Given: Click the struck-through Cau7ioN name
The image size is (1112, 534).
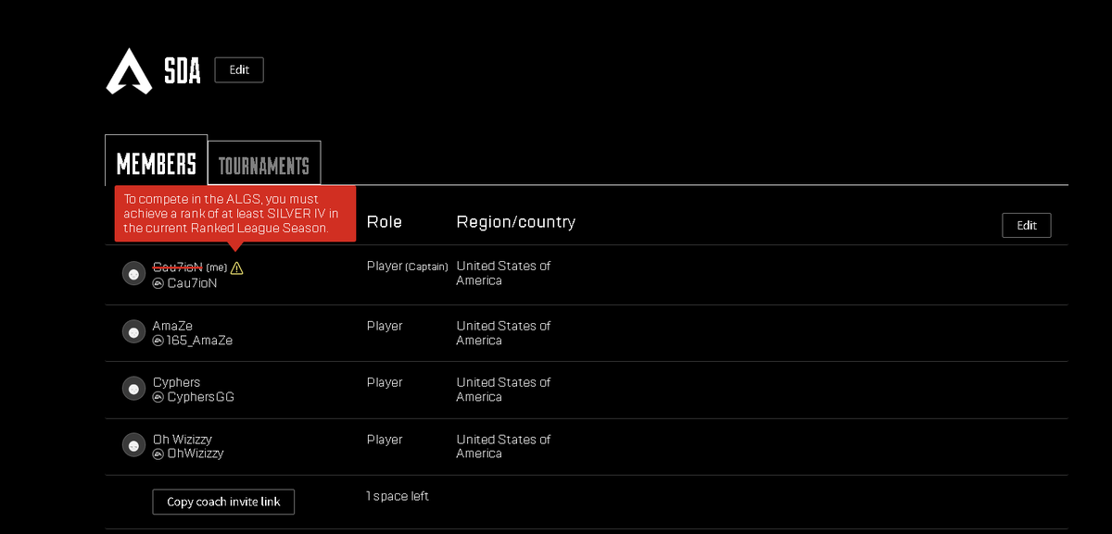Looking at the screenshot, I should click(x=177, y=267).
